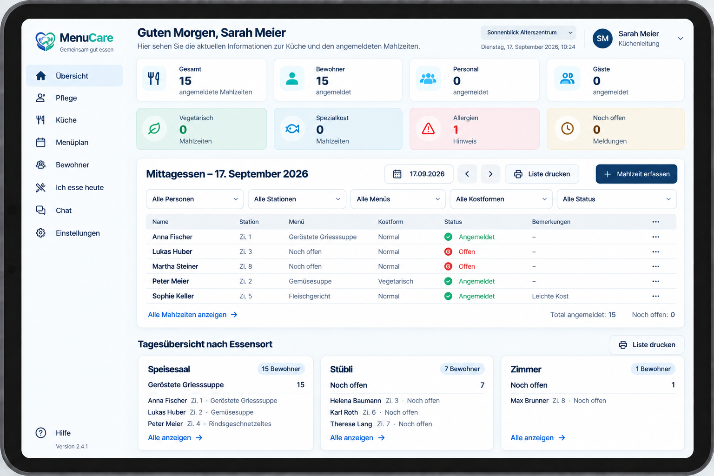Image resolution: width=714 pixels, height=476 pixels.
Task: Select Ich esse heute in the sidebar
Action: (x=74, y=187)
